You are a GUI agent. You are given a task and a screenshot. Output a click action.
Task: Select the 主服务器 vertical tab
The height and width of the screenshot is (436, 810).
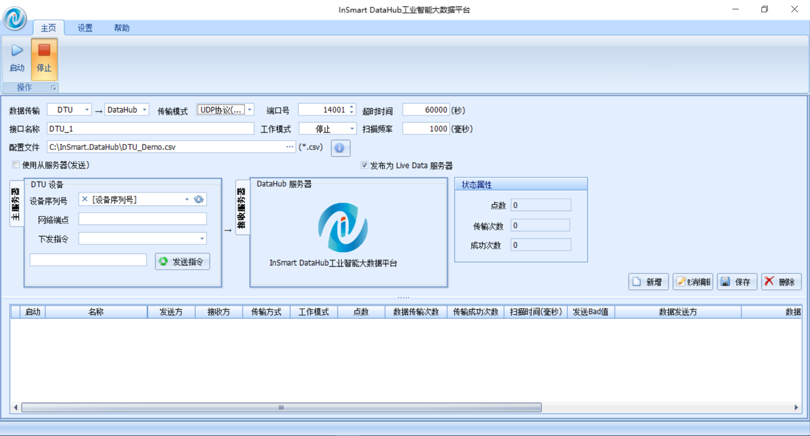point(16,203)
